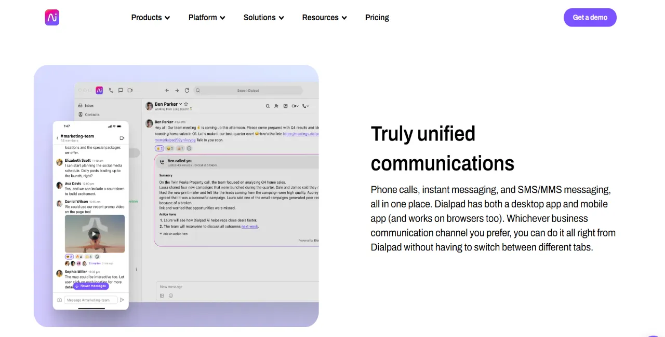Click camera icon in mobile message bar
Screen dimensions: 665x337
[59, 300]
